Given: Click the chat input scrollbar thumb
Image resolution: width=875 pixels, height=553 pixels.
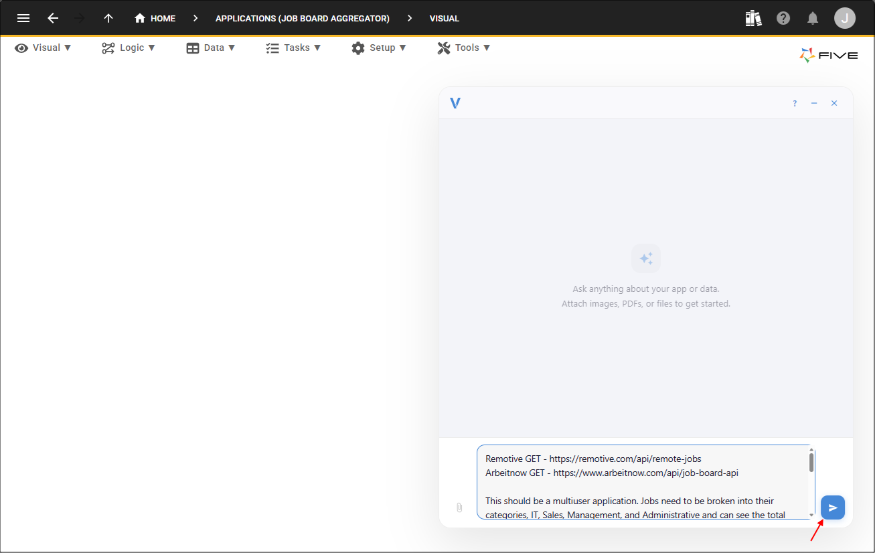Looking at the screenshot, I should (x=811, y=462).
